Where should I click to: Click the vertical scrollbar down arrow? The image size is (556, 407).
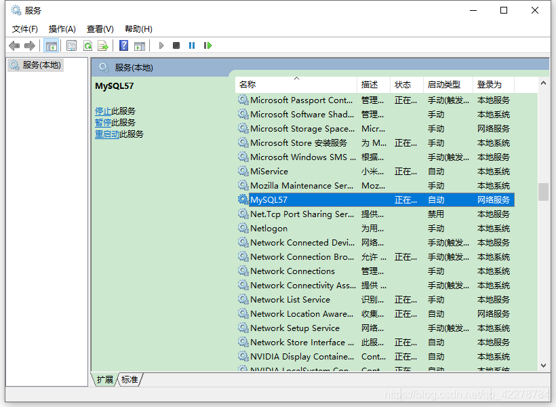tap(544, 365)
